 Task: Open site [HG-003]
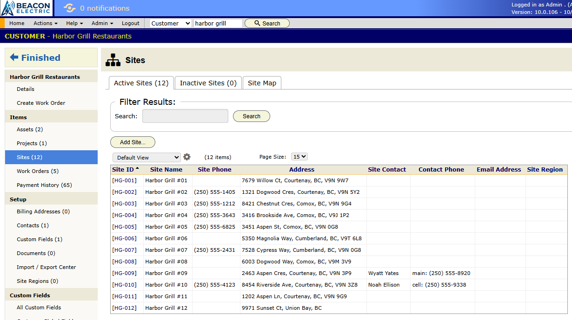tap(125, 204)
